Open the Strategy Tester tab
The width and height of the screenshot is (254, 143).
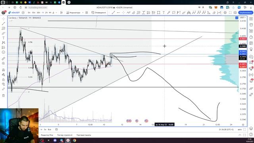pos(65,135)
